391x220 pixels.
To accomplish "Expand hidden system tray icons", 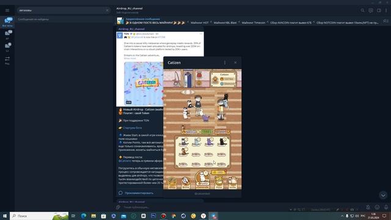I will pos(342,216).
